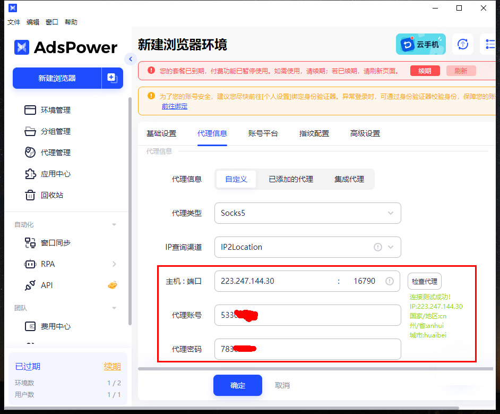Image resolution: width=500 pixels, height=414 pixels.
Task: Open the 窗口 menu
Action: [52, 22]
